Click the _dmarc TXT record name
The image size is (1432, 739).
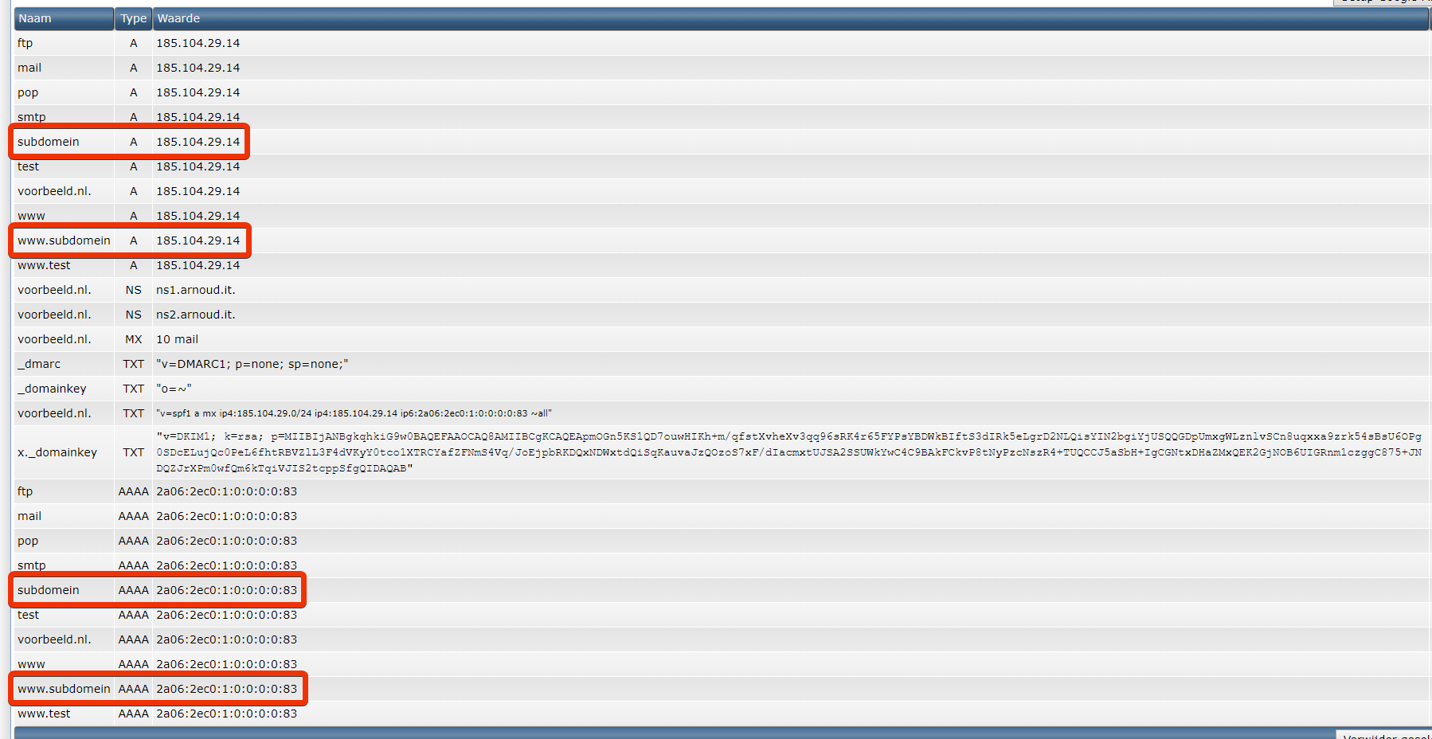click(39, 364)
